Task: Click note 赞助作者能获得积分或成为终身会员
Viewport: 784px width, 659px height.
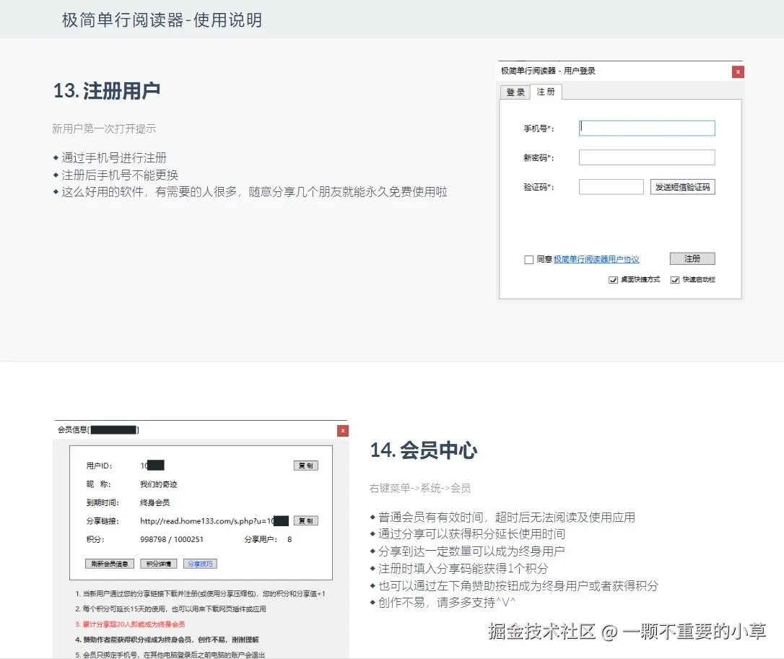Action: [167, 640]
